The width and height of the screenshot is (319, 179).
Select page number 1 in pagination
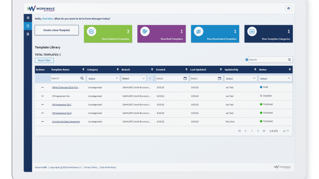pyautogui.click(x=252, y=131)
